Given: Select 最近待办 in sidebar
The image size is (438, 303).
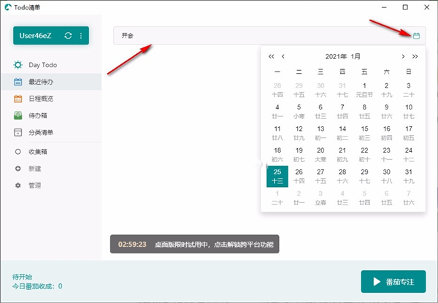Looking at the screenshot, I should point(40,82).
